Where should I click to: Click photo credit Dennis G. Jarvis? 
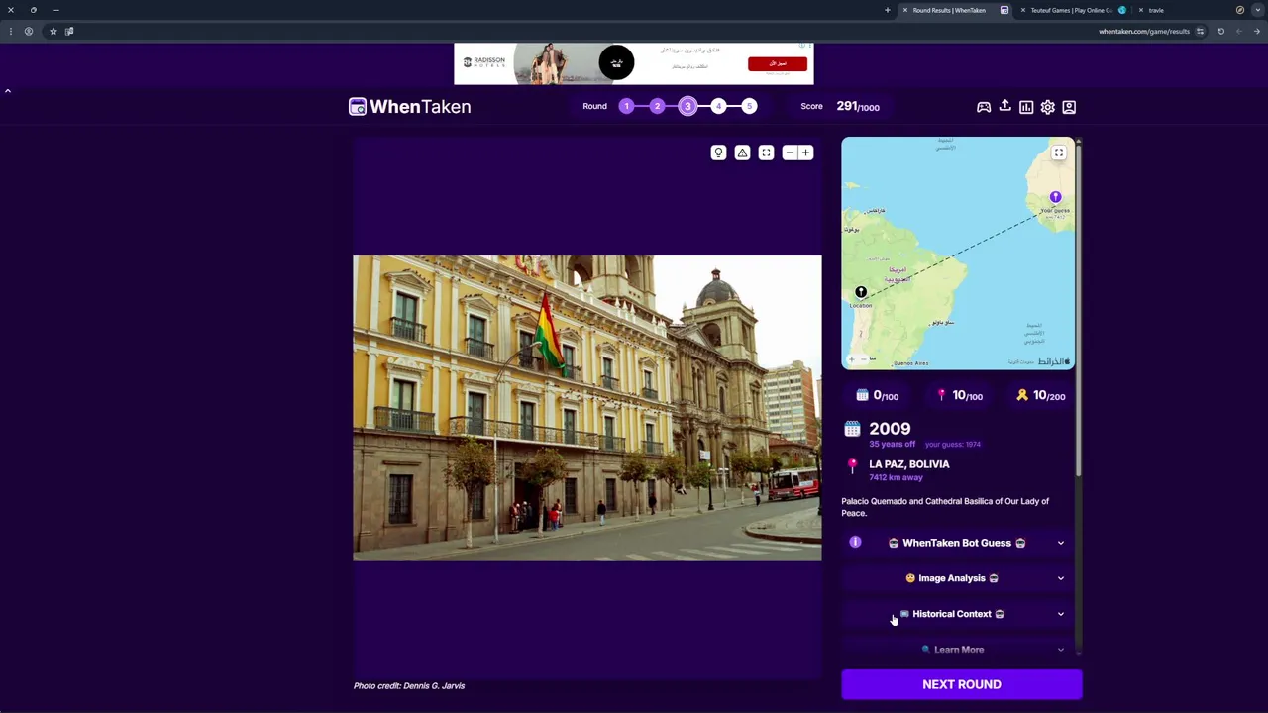point(409,685)
